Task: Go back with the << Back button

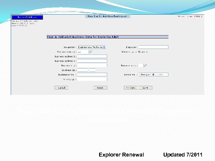Action: 131,88
